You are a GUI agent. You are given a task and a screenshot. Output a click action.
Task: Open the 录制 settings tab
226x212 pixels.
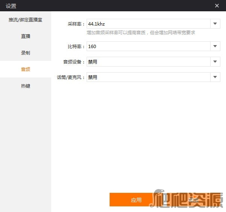[26, 53]
